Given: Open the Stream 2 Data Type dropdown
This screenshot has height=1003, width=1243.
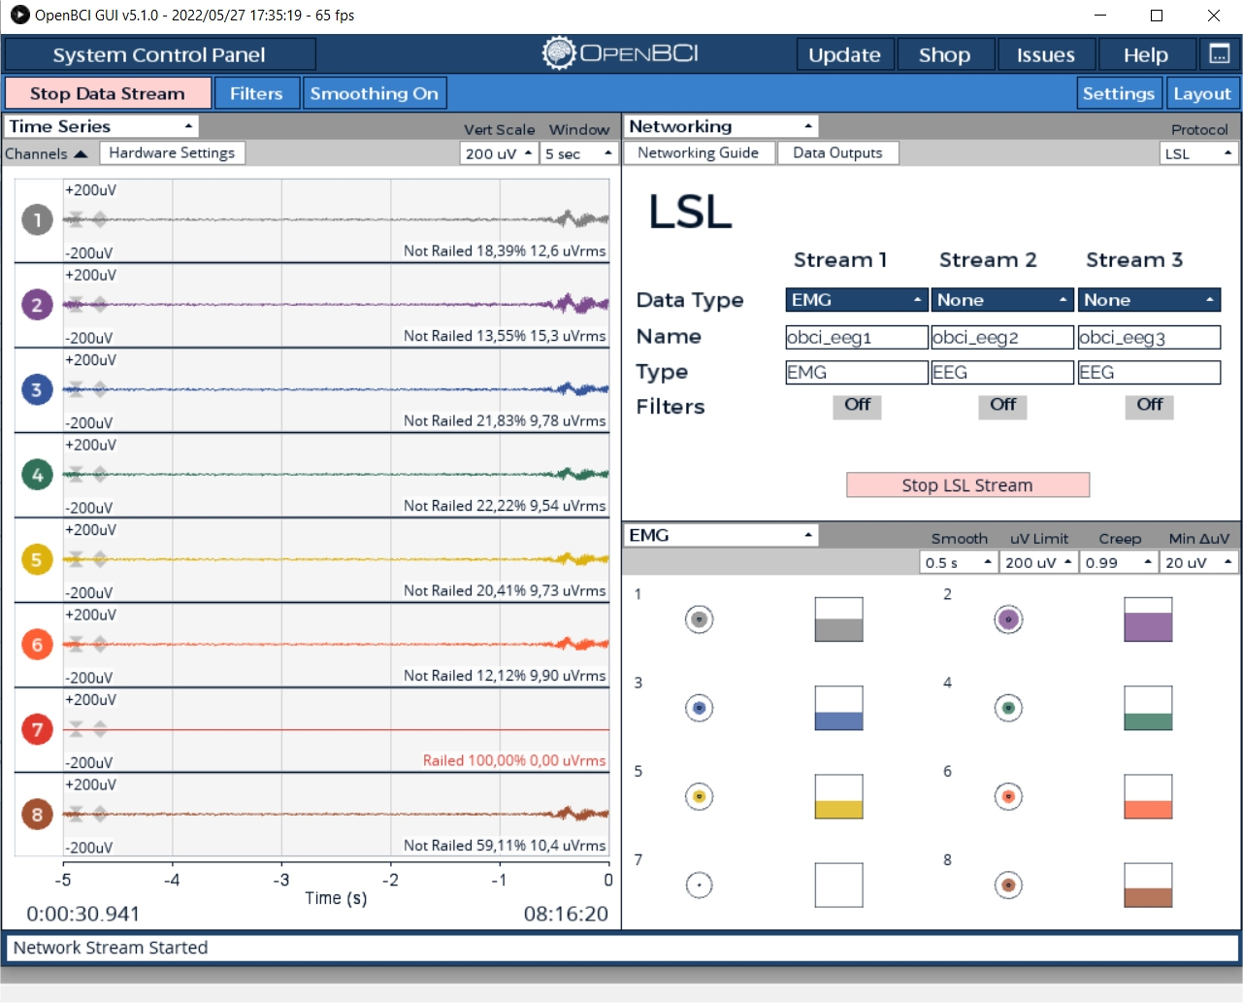Looking at the screenshot, I should pyautogui.click(x=1001, y=299).
